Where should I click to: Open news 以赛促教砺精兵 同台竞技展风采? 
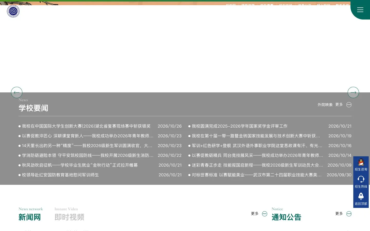257,156
